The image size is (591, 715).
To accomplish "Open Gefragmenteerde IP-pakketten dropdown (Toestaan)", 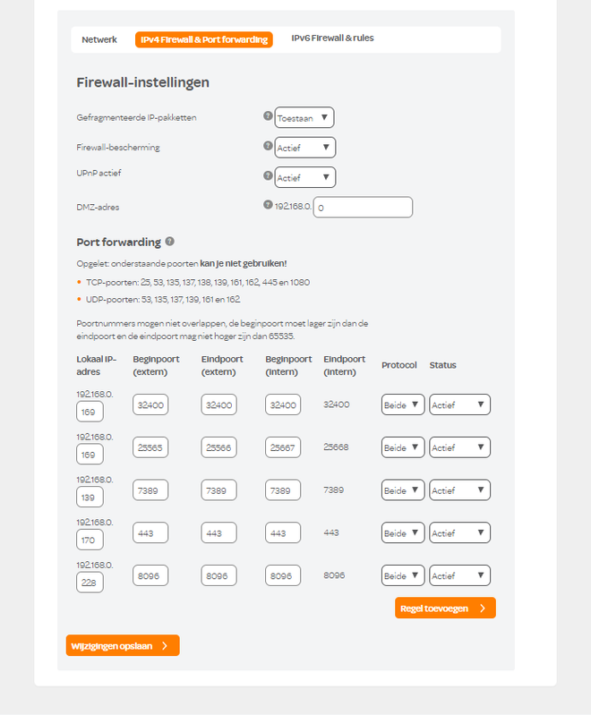I will (x=304, y=117).
